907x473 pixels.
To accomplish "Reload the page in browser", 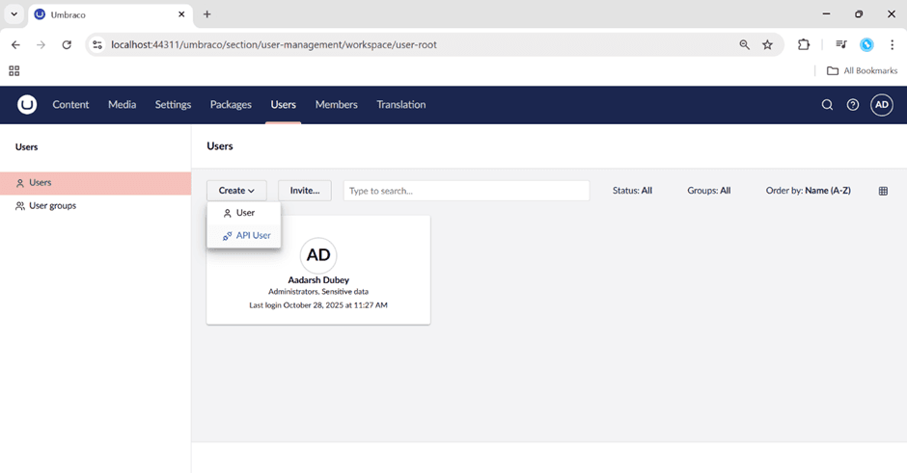I will [67, 44].
